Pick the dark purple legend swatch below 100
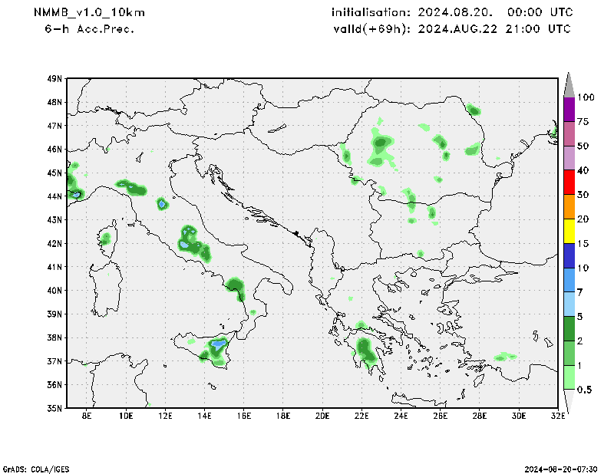 point(569,110)
